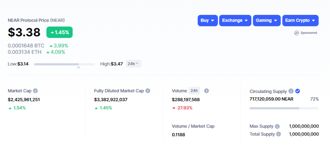Click the 717,120,059.00 NEAR supply value
The height and width of the screenshot is (147, 330).
click(271, 99)
